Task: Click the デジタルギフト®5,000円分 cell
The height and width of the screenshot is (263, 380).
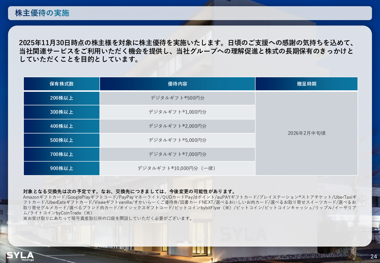Action: (178, 140)
